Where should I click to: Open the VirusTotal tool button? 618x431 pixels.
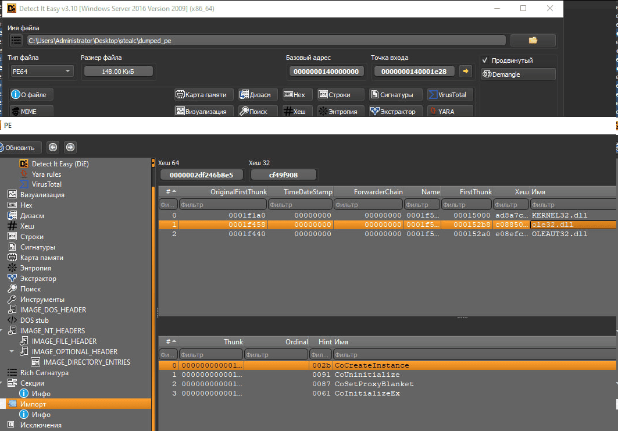(450, 95)
